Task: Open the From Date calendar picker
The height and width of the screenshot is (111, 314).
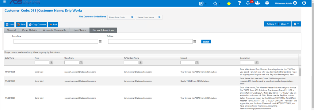Action: (100, 42)
